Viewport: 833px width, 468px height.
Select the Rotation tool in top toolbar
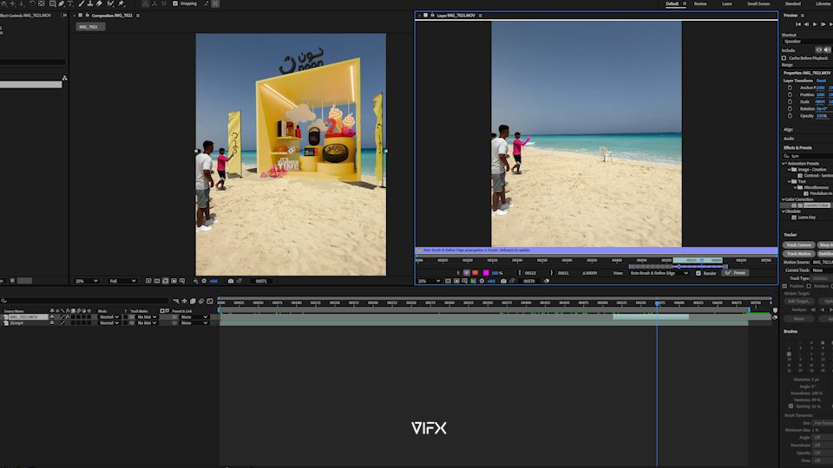[x=32, y=3]
